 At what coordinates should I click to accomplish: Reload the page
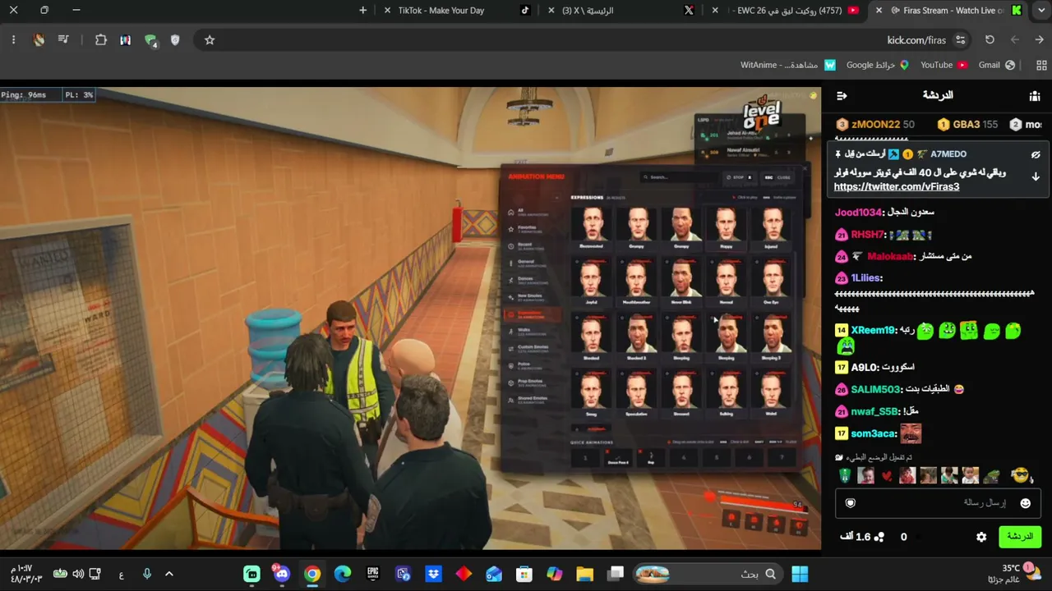click(990, 40)
